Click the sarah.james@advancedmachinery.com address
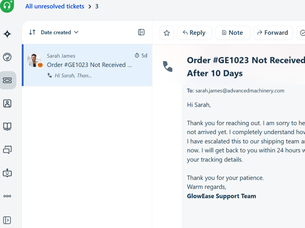Screen dimensions: 305x228 tap(240, 91)
